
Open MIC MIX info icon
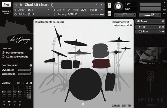(31, 83)
